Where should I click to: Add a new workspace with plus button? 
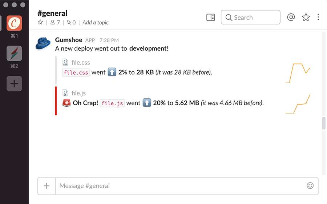pos(14,84)
